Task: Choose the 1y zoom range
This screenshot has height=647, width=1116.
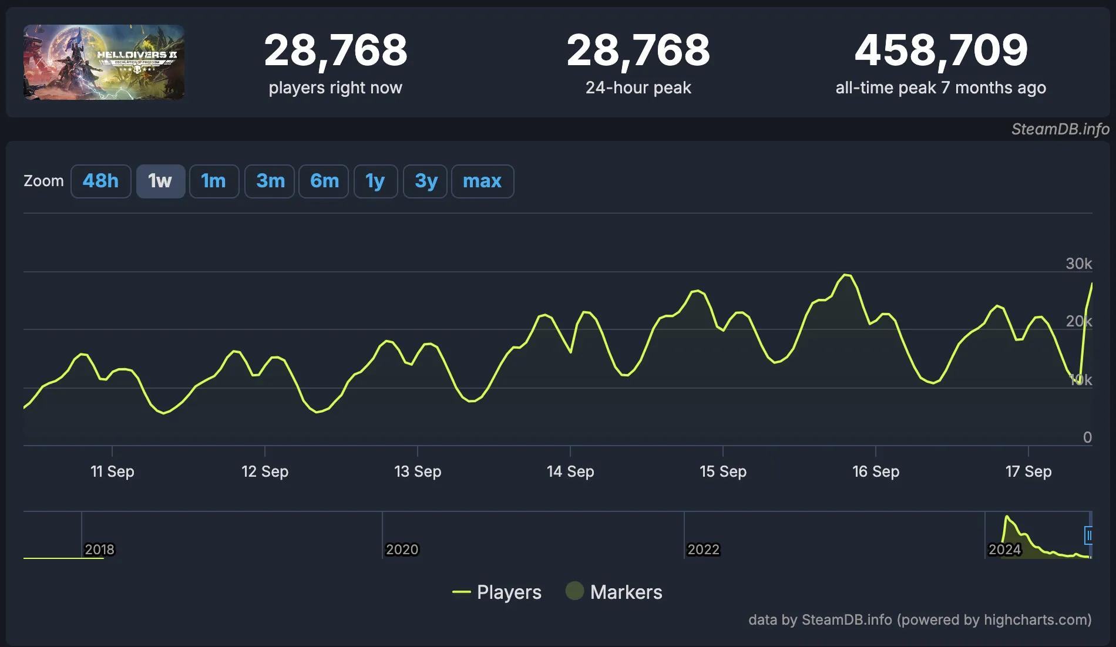Action: (375, 181)
